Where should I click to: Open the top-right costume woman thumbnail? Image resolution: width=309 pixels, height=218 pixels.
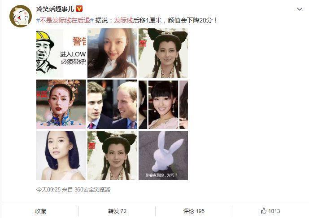point(163,53)
